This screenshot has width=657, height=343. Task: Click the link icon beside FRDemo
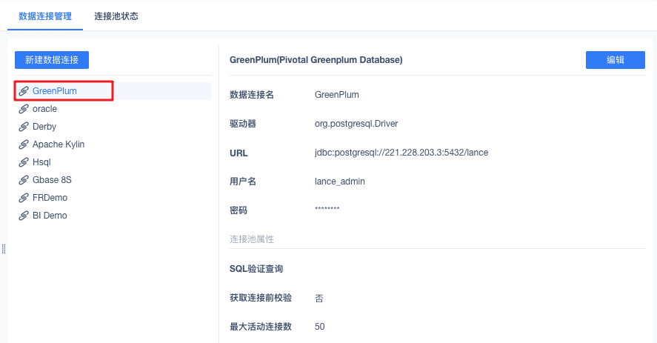tap(24, 198)
